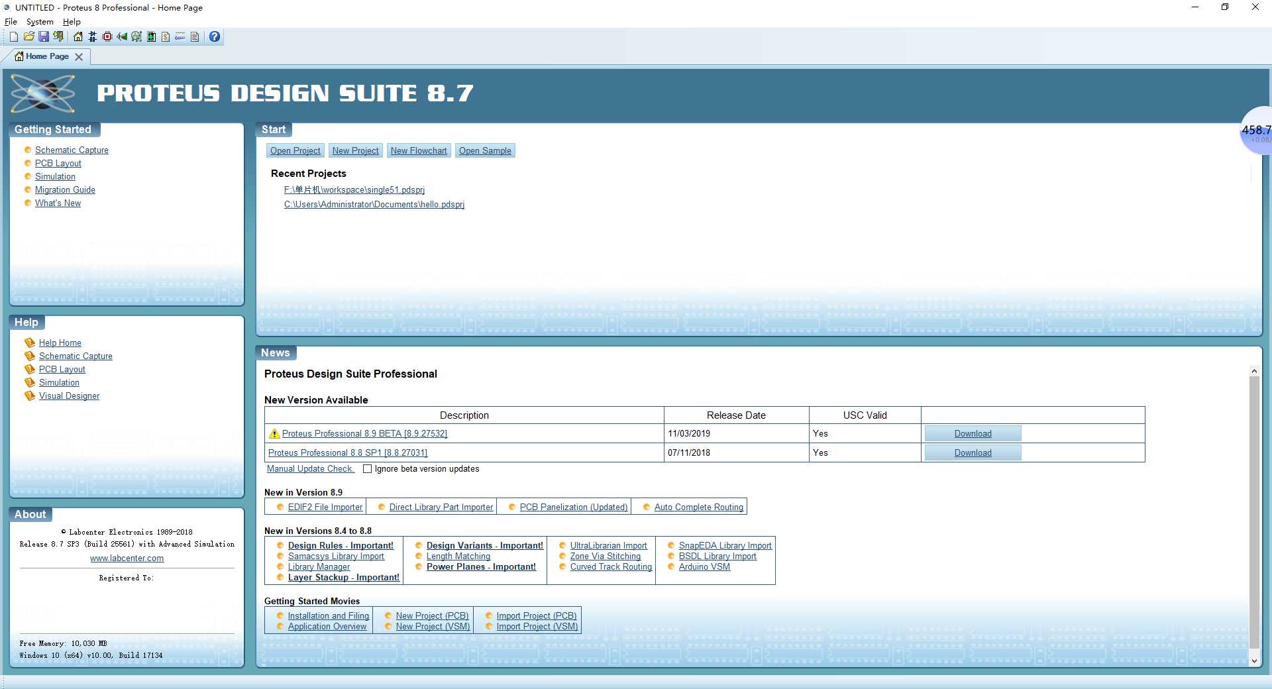
Task: Click the New Project button in Start
Action: [x=356, y=151]
